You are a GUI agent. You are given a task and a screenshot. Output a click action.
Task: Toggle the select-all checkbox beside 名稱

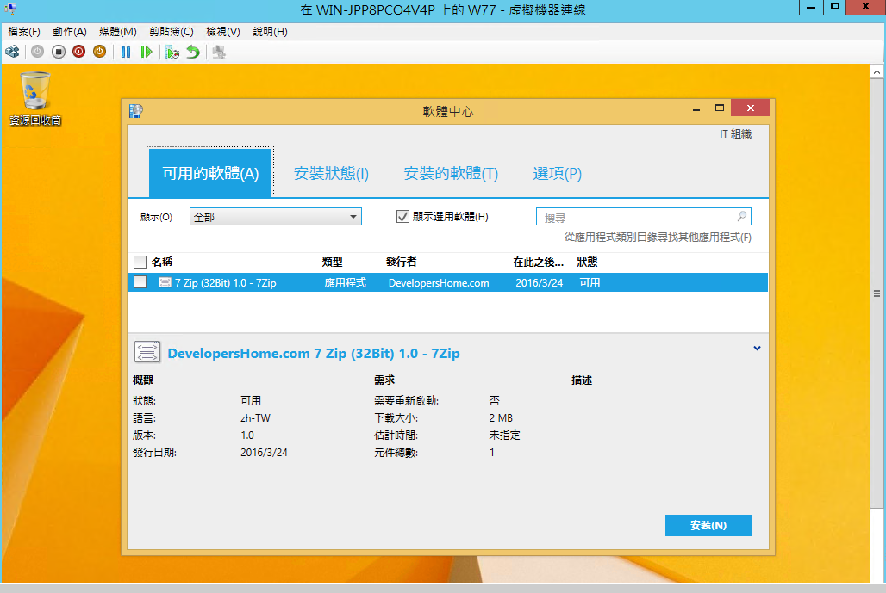click(140, 262)
